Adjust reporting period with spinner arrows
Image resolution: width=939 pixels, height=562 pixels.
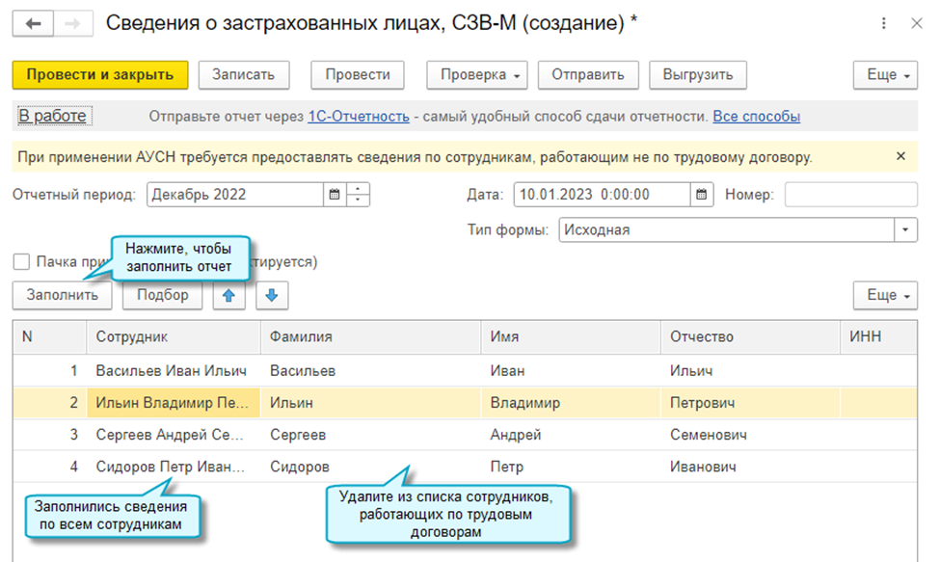click(x=358, y=195)
